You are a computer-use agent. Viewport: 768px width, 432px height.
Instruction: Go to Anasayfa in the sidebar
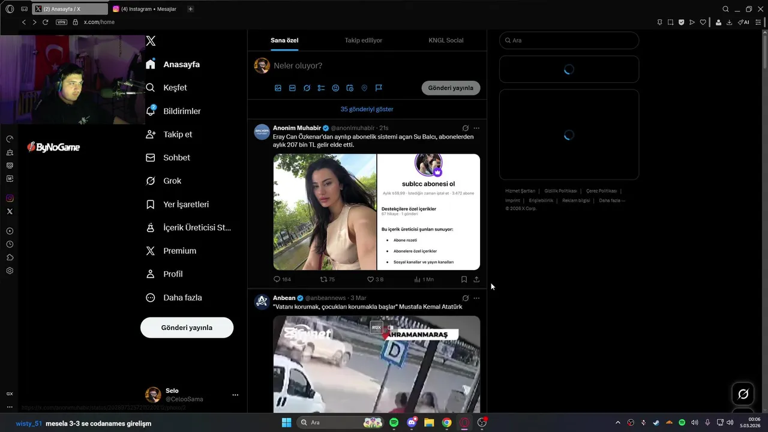pyautogui.click(x=173, y=64)
